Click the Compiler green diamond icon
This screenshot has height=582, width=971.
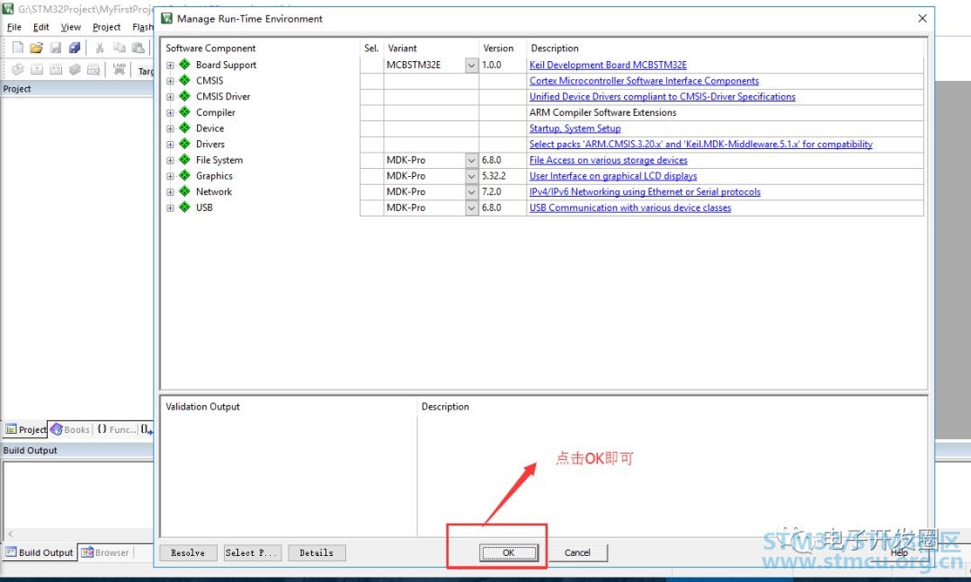(x=184, y=112)
